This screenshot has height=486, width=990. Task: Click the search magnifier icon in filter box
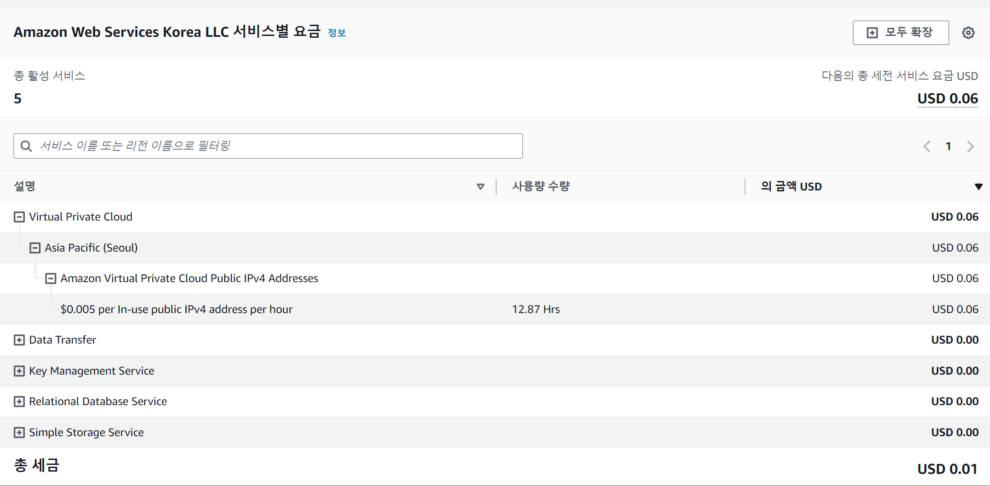tap(26, 146)
